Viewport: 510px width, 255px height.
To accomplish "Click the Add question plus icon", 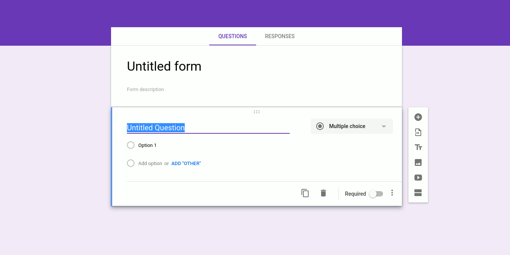I will click(x=418, y=117).
